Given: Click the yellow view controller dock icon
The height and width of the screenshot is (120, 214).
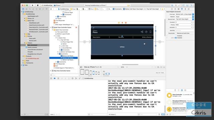Looking at the screenshot, I should [x=119, y=23].
